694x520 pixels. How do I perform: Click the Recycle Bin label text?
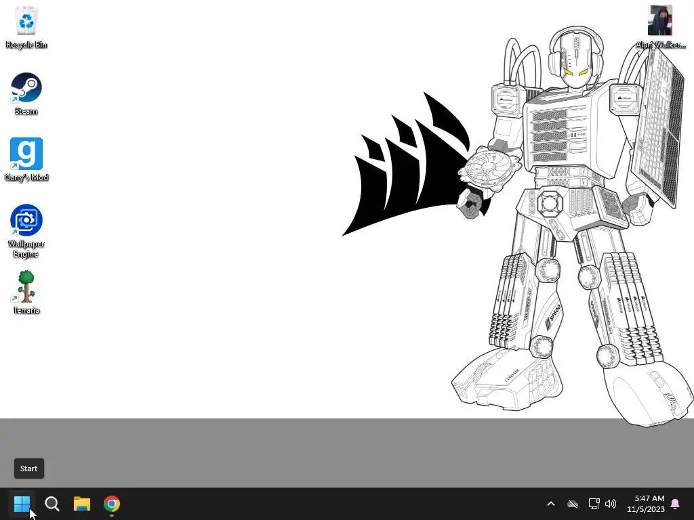point(26,45)
